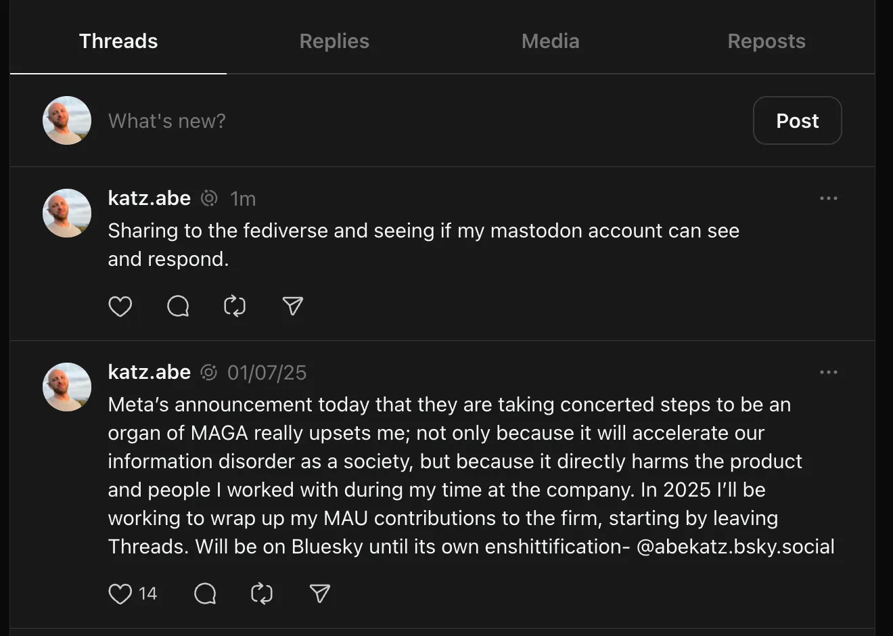Repost the fediverse sharing post

pos(235,306)
